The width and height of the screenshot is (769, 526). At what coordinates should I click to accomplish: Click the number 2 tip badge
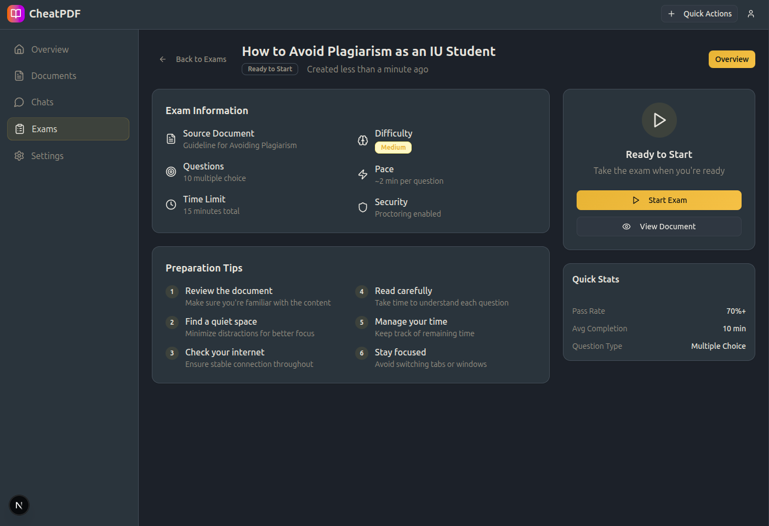[172, 322]
